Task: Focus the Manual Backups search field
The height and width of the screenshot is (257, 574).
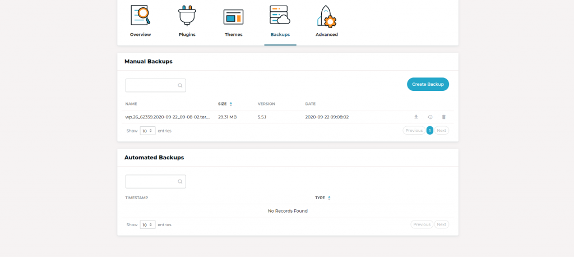Action: click(x=156, y=85)
